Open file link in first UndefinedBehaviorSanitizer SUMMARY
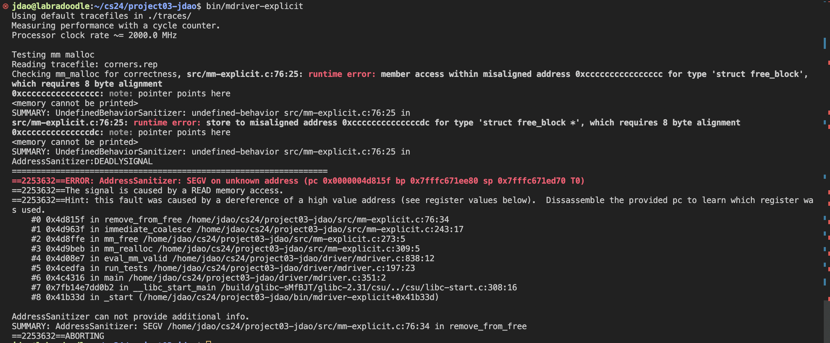 pos(339,113)
